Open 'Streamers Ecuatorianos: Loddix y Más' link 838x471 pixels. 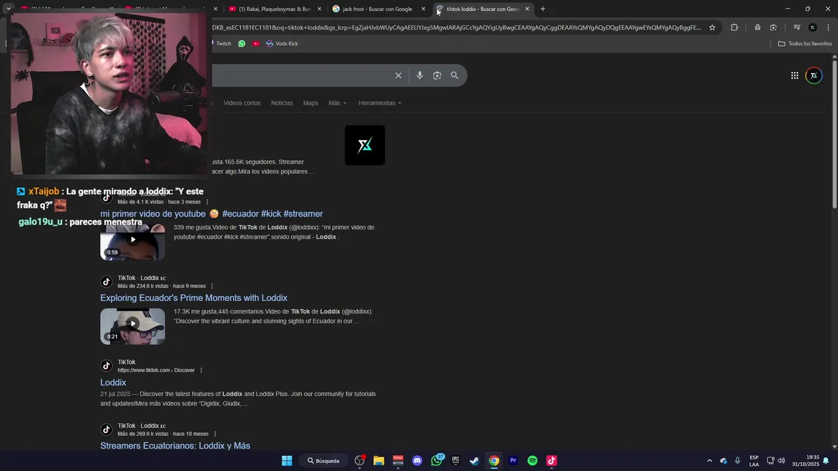tap(175, 445)
